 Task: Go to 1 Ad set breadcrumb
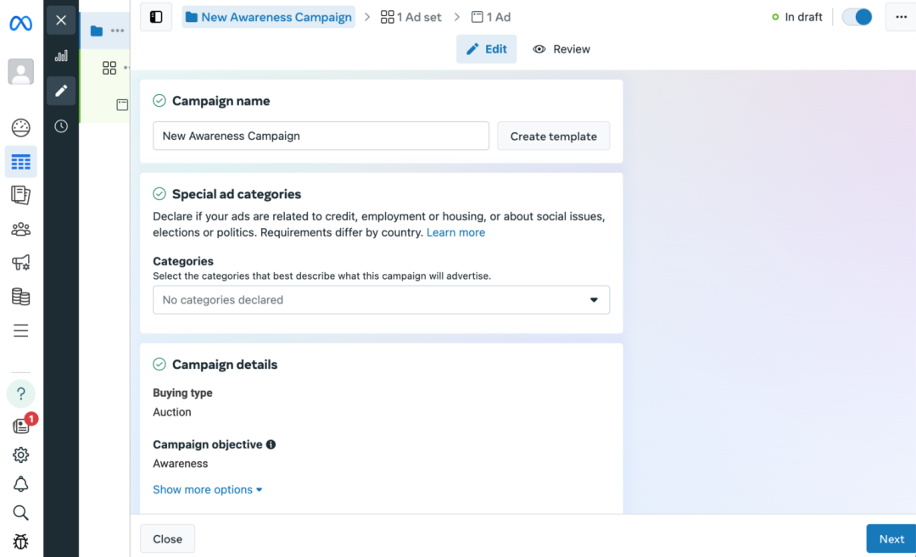point(411,17)
